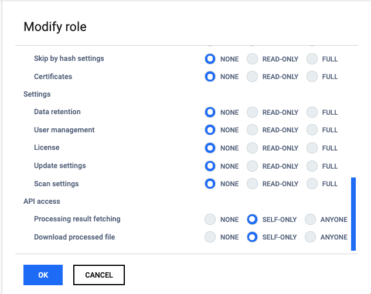Choose Full for Scan settings
The width and height of the screenshot is (371, 294).
click(x=312, y=184)
